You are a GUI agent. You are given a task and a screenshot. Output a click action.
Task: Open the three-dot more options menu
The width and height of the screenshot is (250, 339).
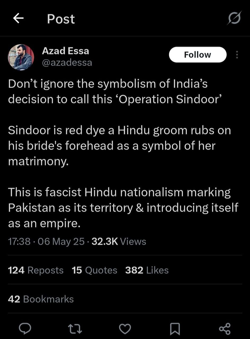click(237, 55)
